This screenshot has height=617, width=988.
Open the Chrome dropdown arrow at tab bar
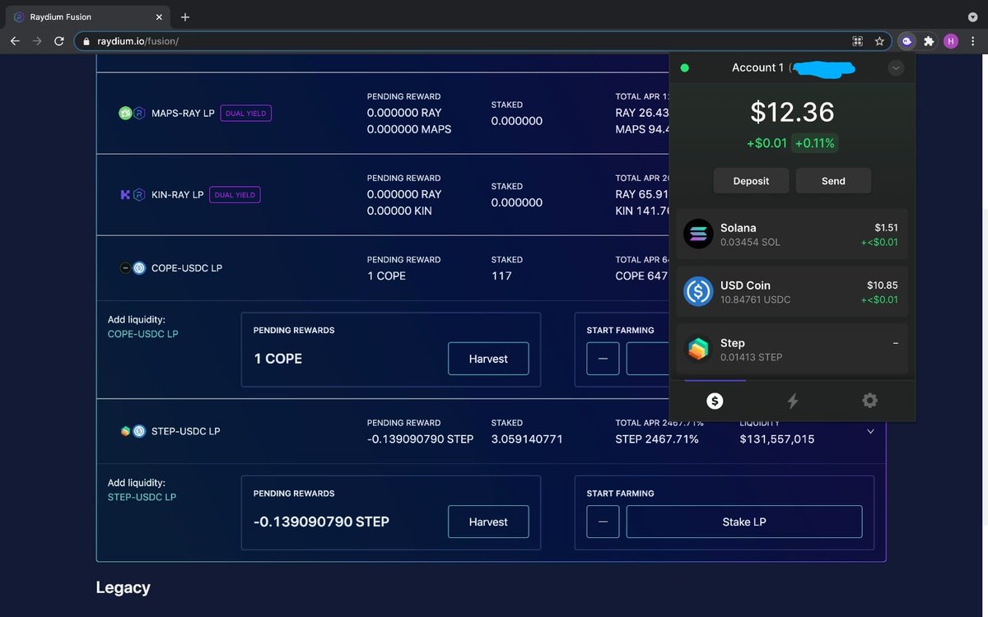(x=972, y=16)
